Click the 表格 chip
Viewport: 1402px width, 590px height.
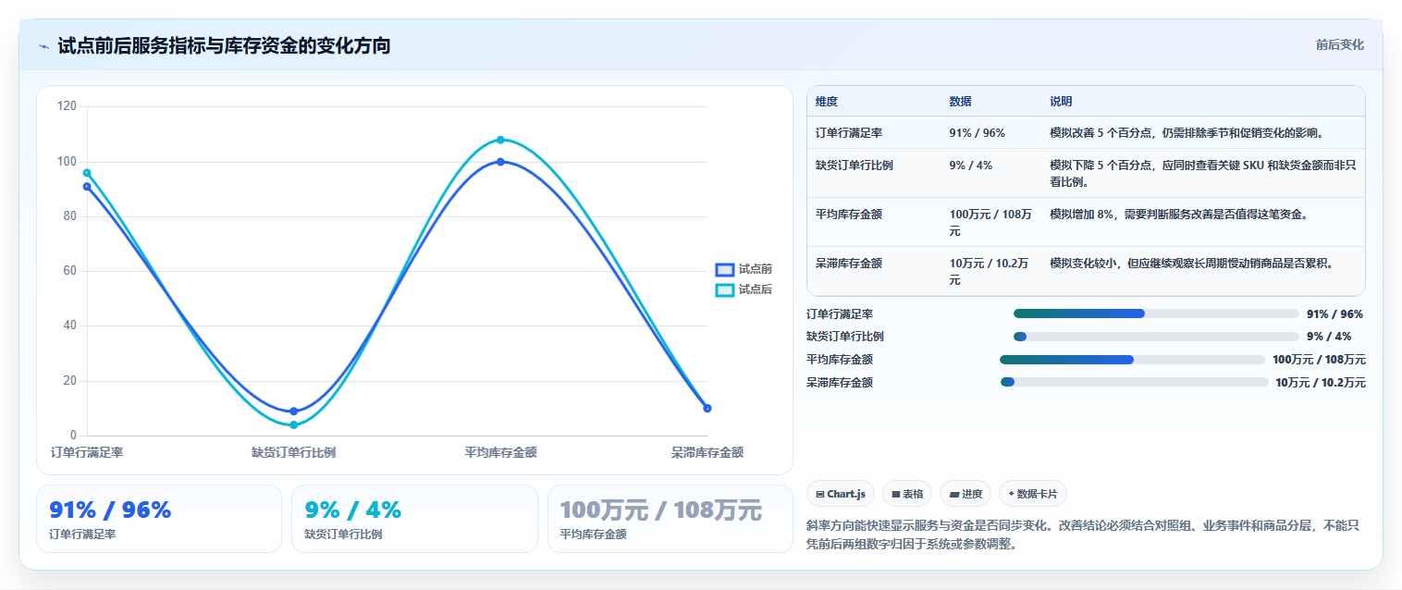click(x=906, y=494)
